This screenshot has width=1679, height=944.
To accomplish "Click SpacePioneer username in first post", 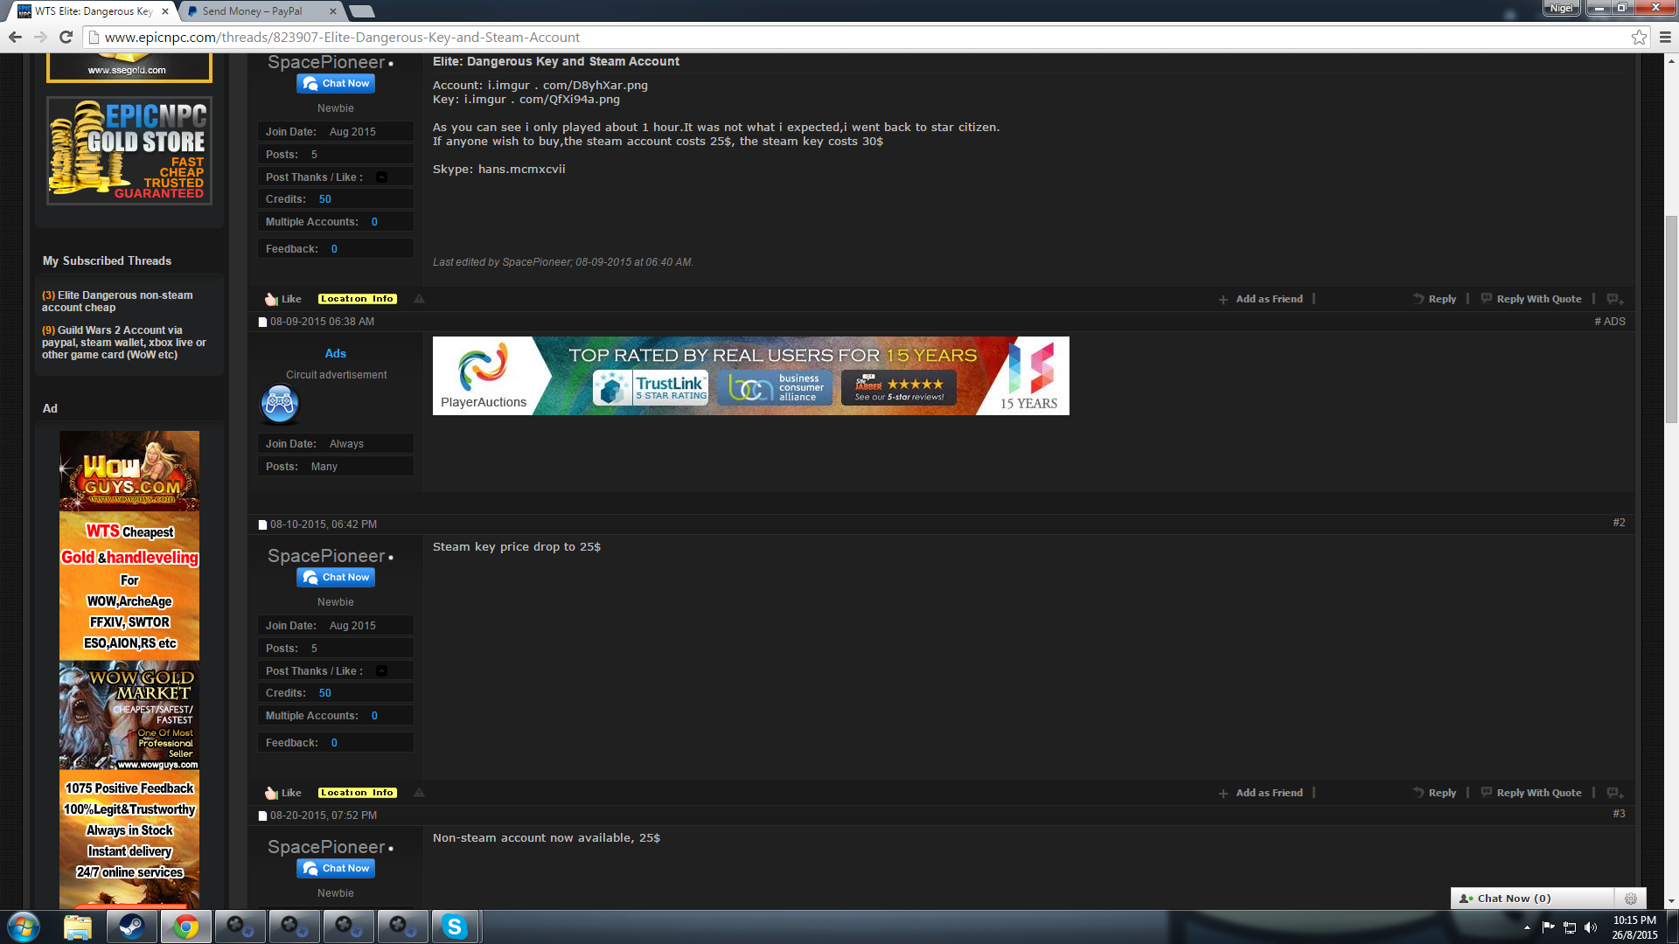I will (x=326, y=62).
